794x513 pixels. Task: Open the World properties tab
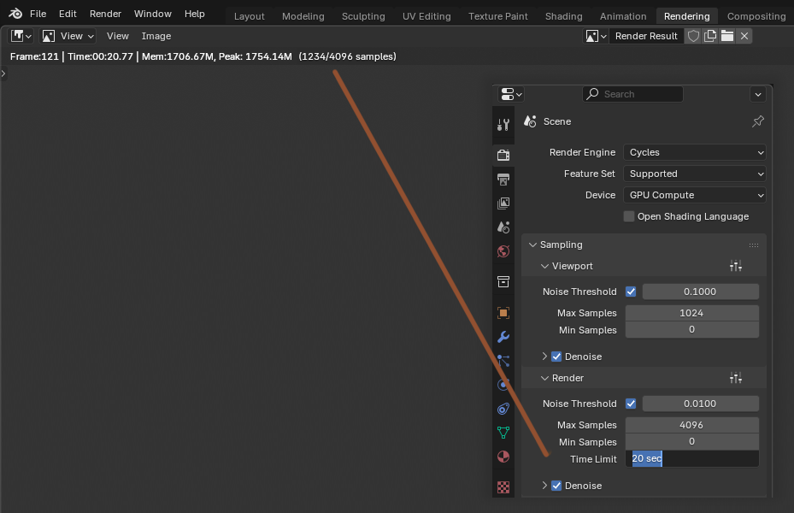tap(503, 251)
